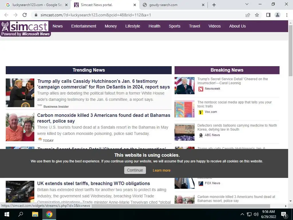Image resolution: width=293 pixels, height=220 pixels.
Task: Go to the Health section
Action: pyautogui.click(x=154, y=26)
